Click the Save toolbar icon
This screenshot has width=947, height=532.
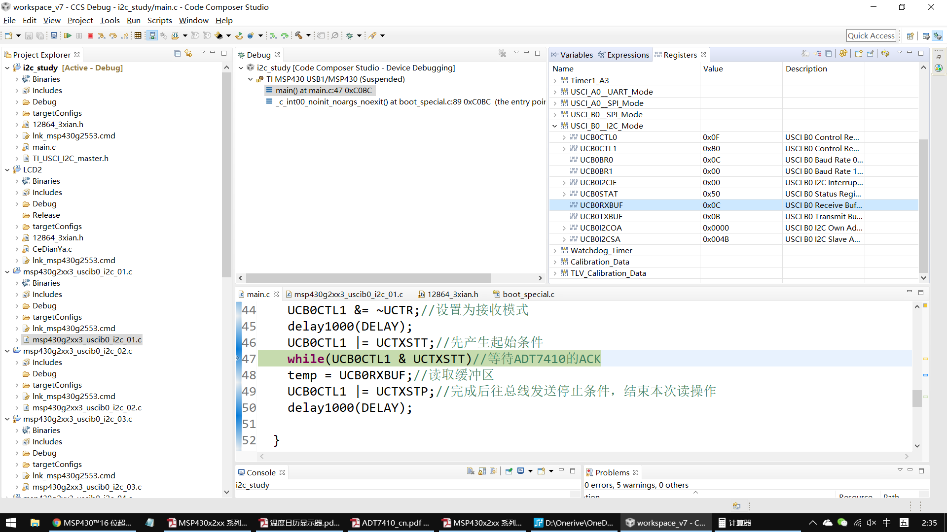(x=29, y=35)
